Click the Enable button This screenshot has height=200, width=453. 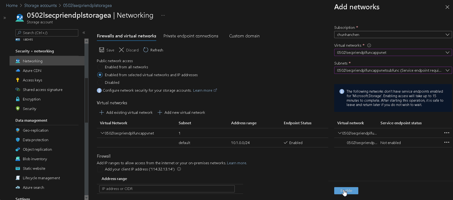pyautogui.click(x=346, y=190)
